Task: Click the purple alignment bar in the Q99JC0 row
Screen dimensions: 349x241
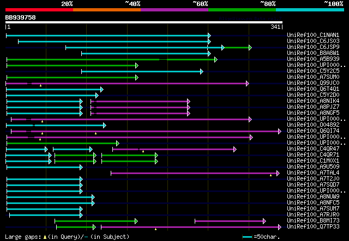Action: pyautogui.click(x=127, y=84)
